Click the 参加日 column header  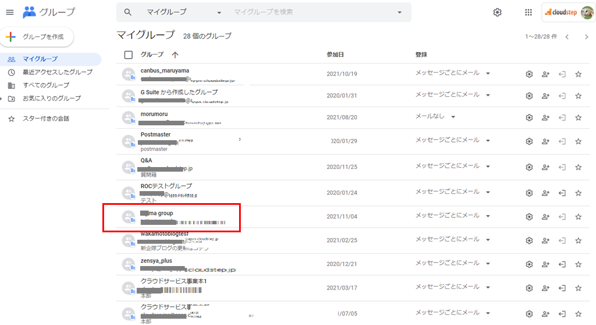[x=335, y=55]
